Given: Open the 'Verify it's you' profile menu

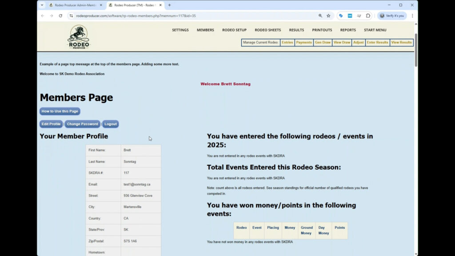Looking at the screenshot, I should tap(392, 16).
